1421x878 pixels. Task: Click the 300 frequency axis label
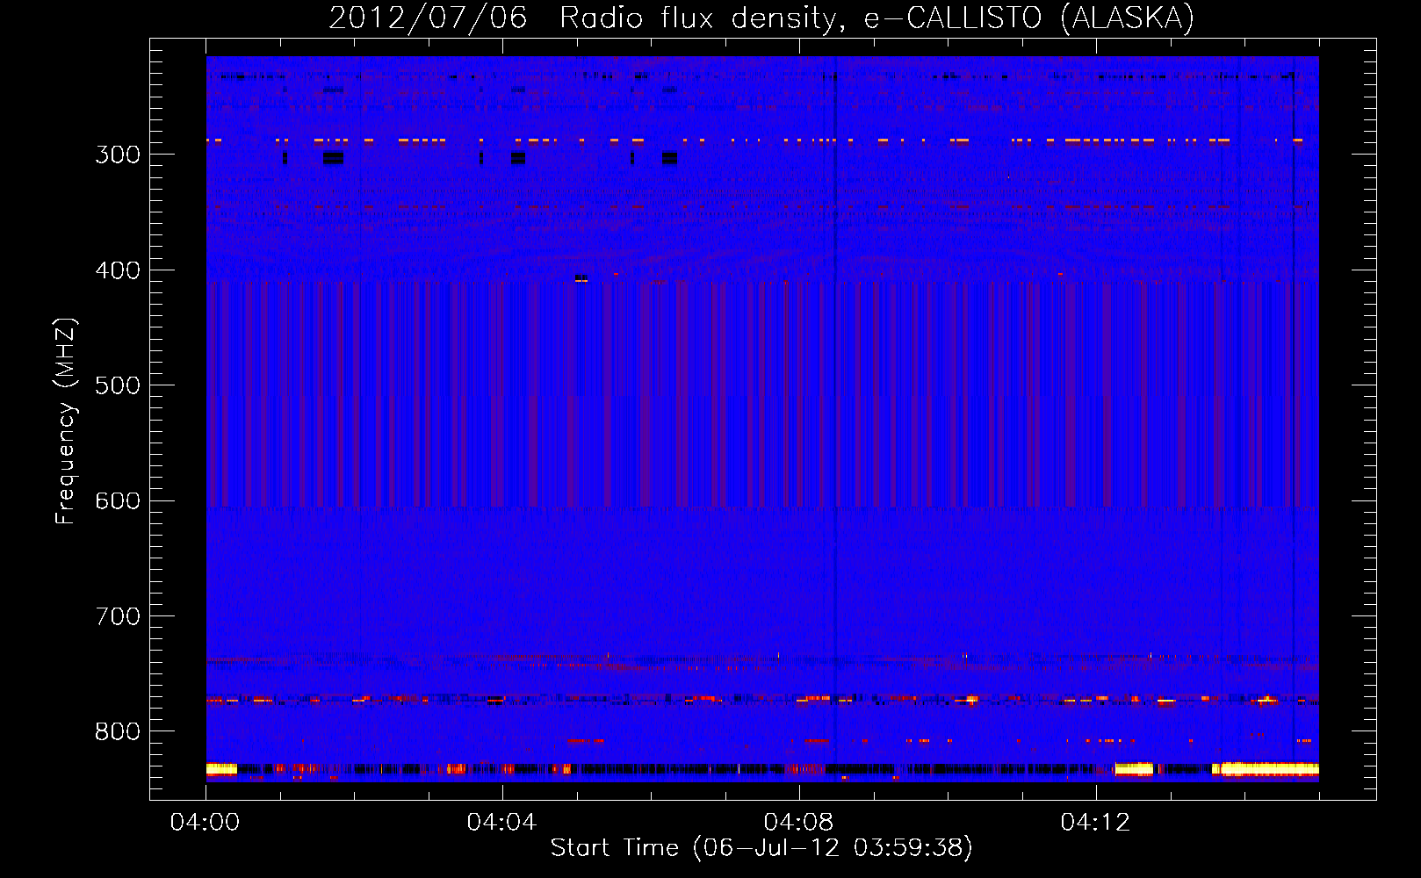click(118, 155)
